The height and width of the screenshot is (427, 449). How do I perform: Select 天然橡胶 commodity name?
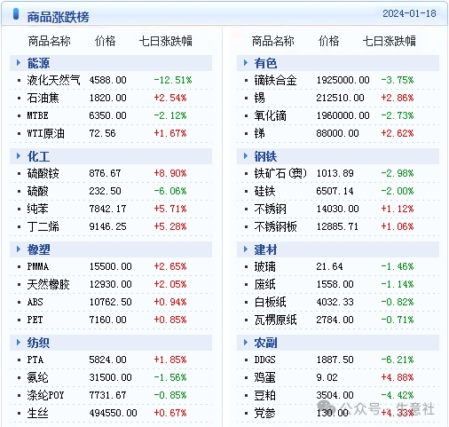point(48,284)
